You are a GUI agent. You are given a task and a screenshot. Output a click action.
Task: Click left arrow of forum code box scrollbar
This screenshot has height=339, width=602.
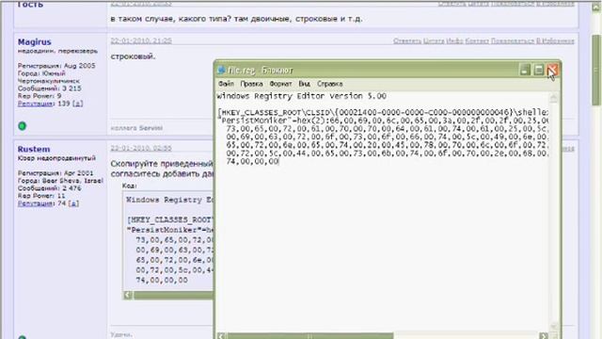point(128,295)
